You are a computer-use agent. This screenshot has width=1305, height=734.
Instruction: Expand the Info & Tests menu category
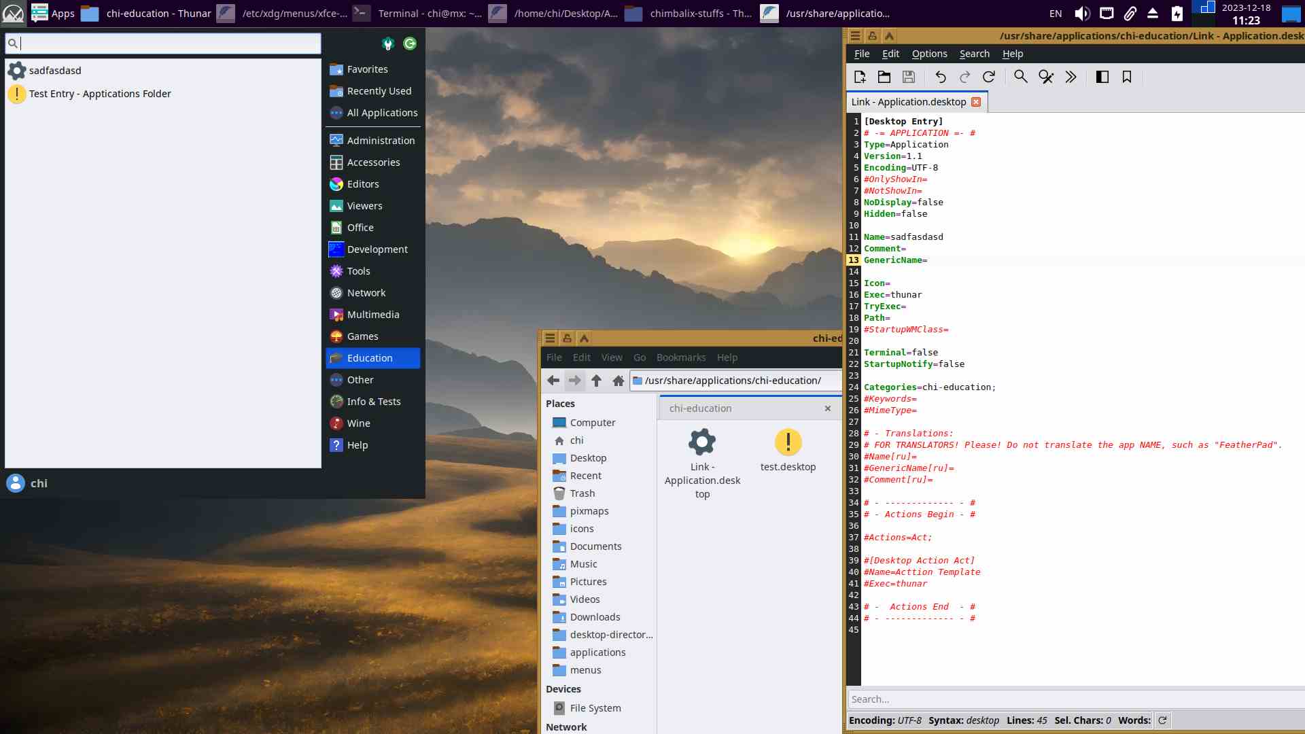(373, 402)
